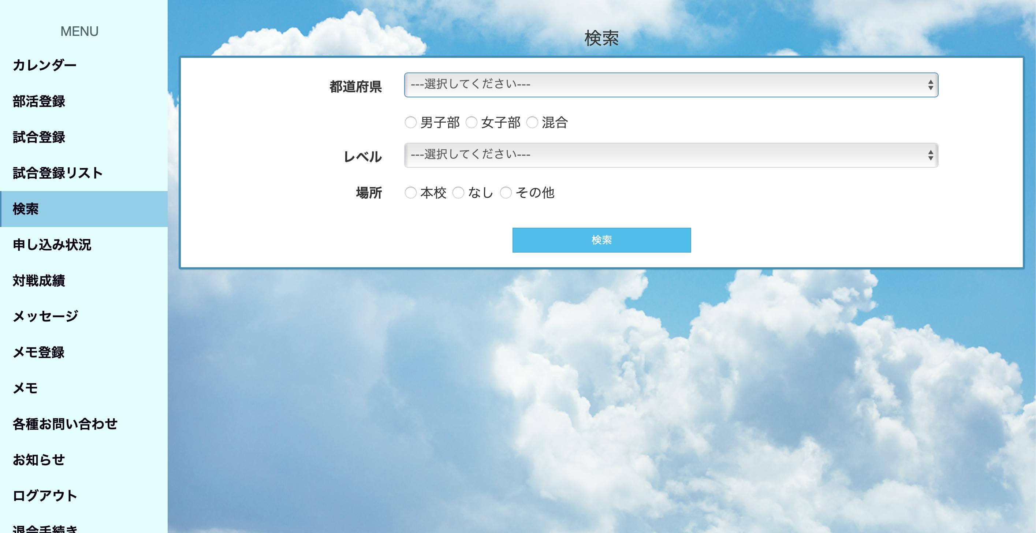1036x533 pixels.
Task: Go to 部活登録 in sidebar
Action: (x=84, y=101)
